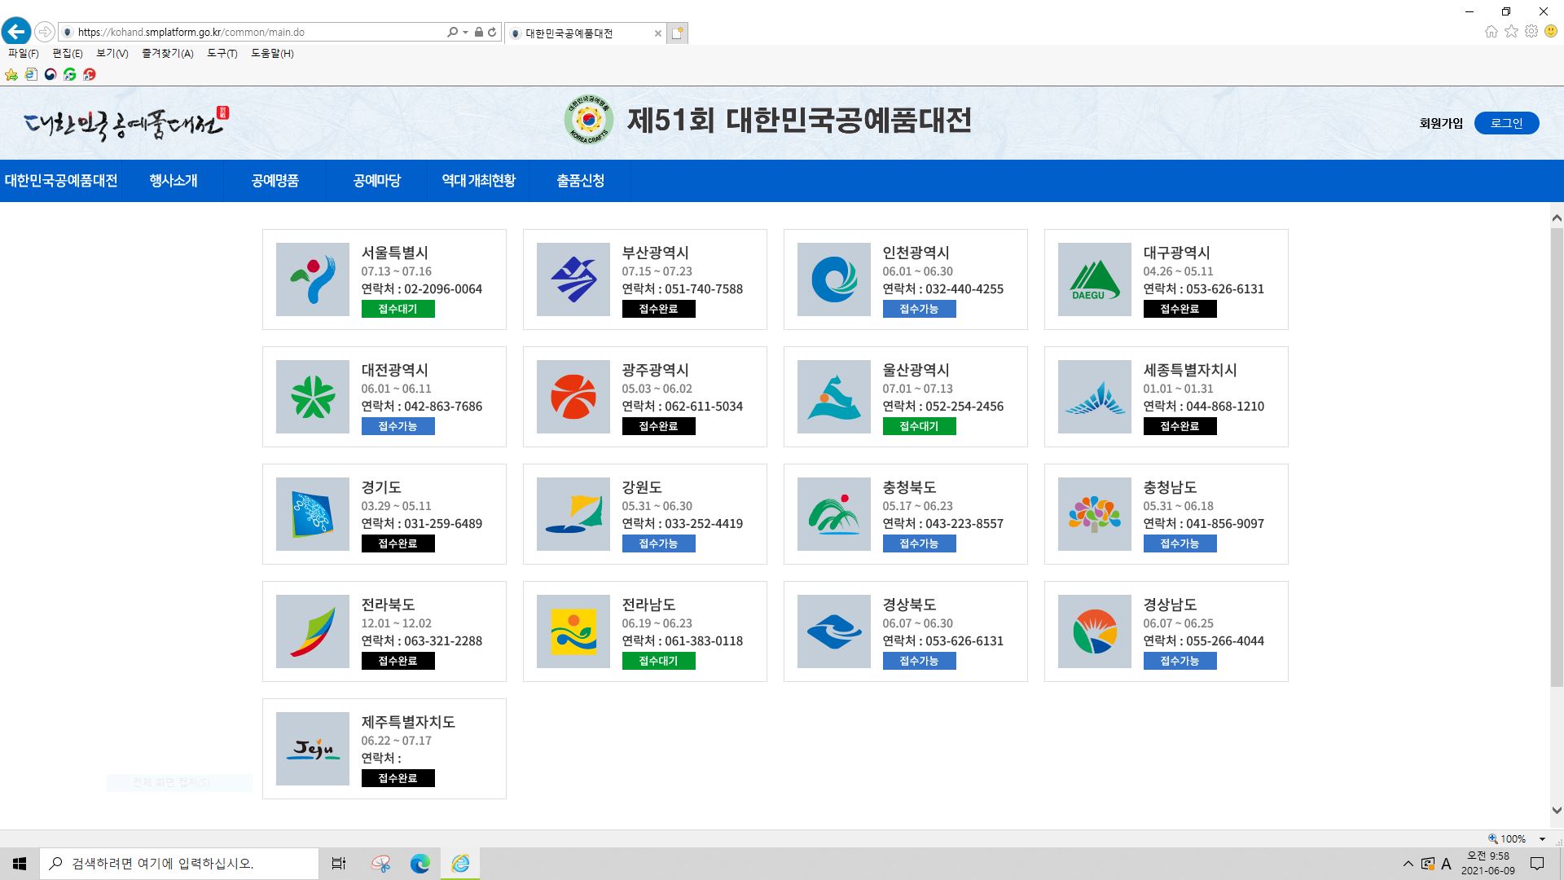Open the browser home icon
Screen dimensions: 1564x880
tap(1492, 32)
